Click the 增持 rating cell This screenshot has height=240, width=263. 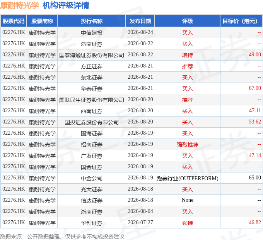pos(187,55)
